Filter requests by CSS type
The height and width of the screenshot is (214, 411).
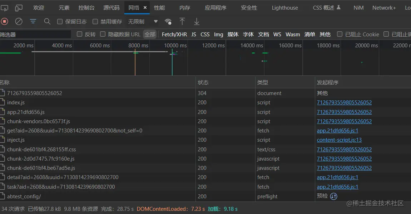click(x=205, y=35)
